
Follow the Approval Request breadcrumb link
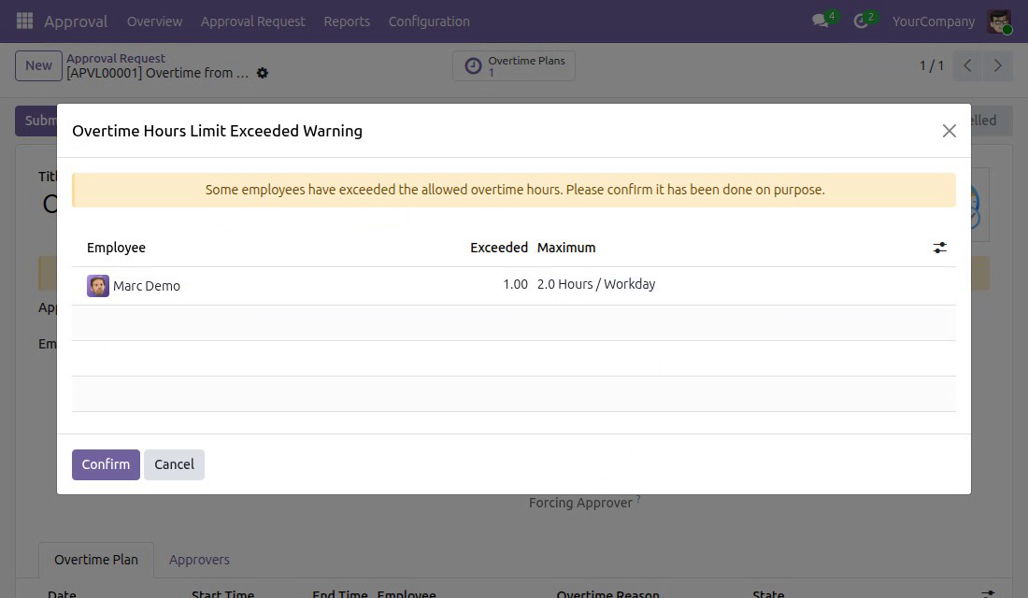(115, 58)
